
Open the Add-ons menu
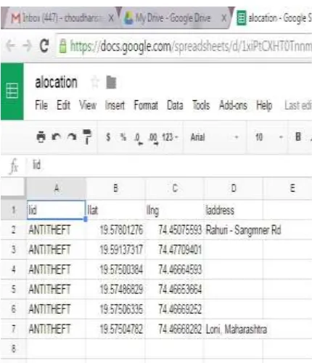click(x=233, y=105)
